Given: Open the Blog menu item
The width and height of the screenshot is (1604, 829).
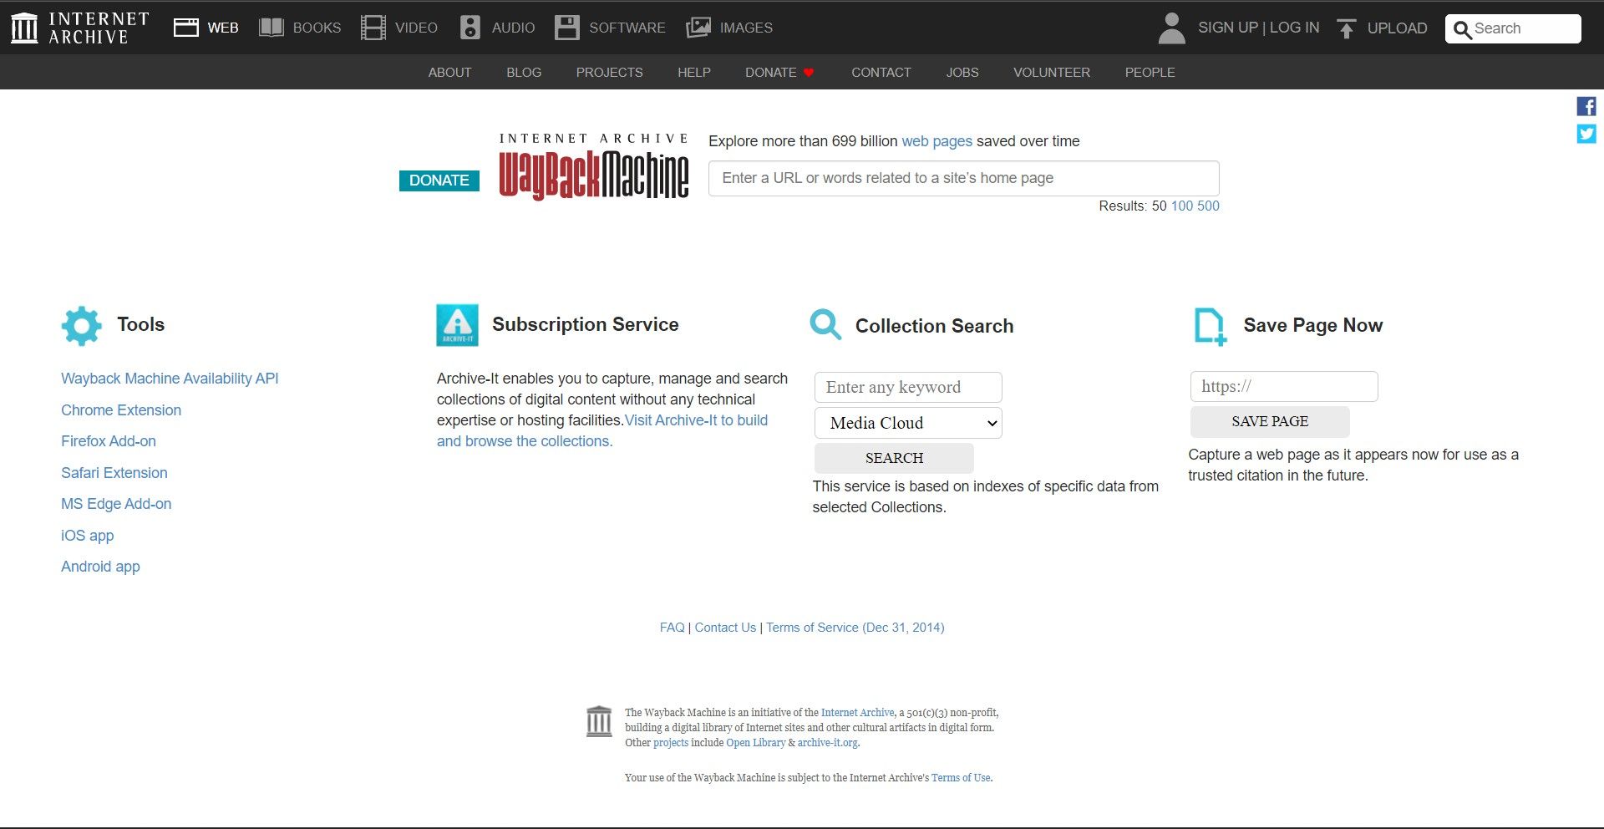Looking at the screenshot, I should 524,73.
